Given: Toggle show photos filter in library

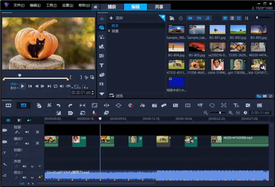Looking at the screenshot, I should click(199, 18).
